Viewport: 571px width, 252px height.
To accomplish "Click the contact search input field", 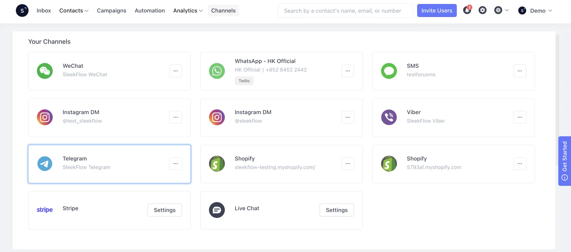I will (345, 10).
